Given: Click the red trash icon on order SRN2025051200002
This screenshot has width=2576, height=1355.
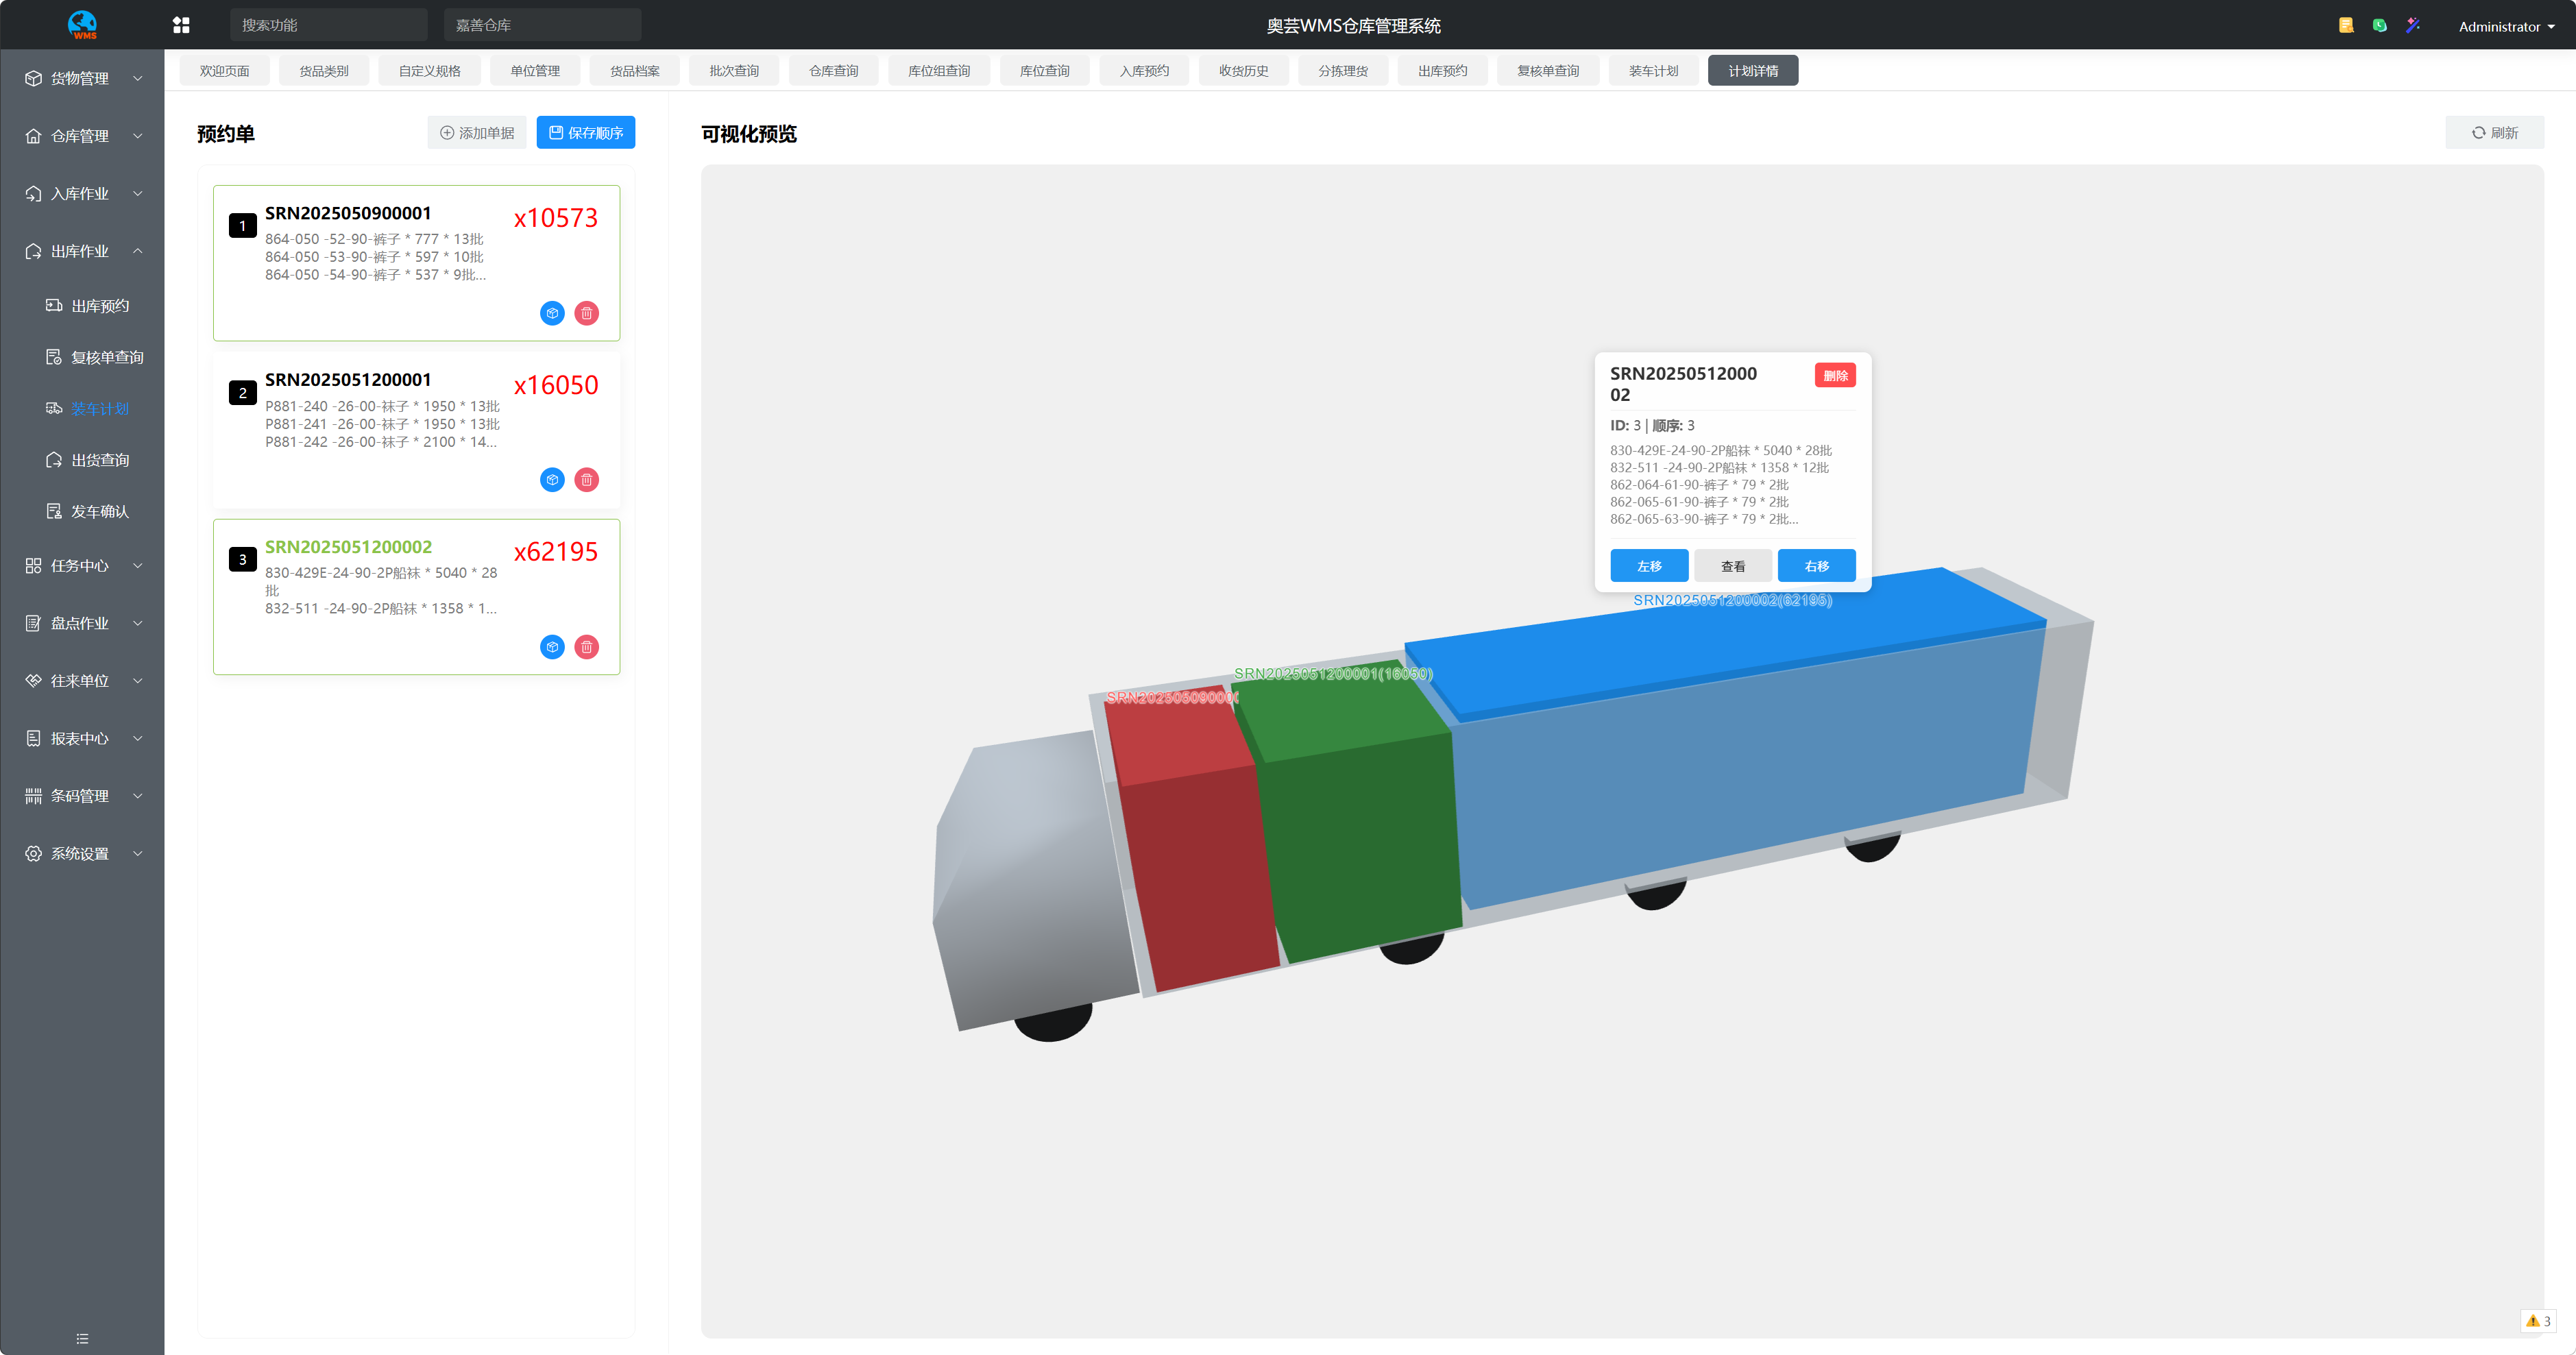Looking at the screenshot, I should click(587, 647).
